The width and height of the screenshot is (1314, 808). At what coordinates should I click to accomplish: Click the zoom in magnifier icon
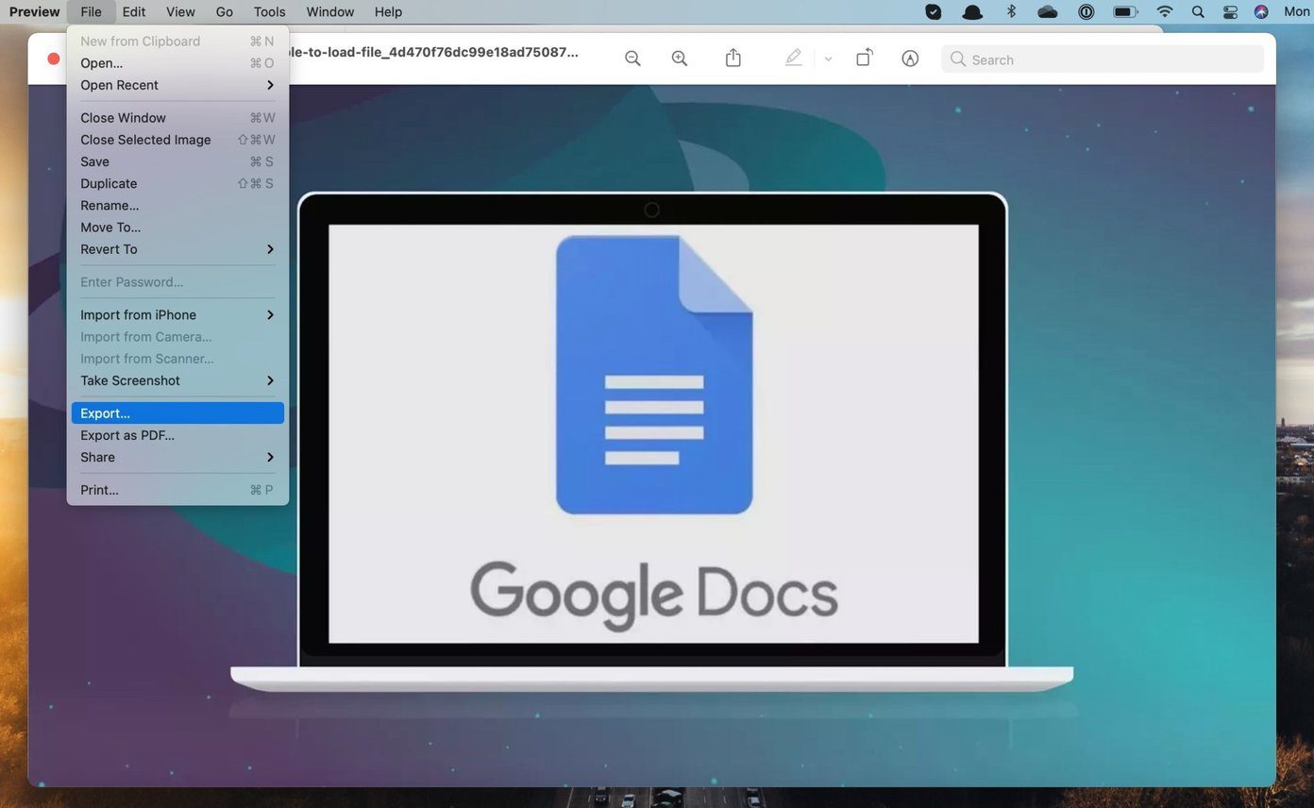click(x=679, y=59)
